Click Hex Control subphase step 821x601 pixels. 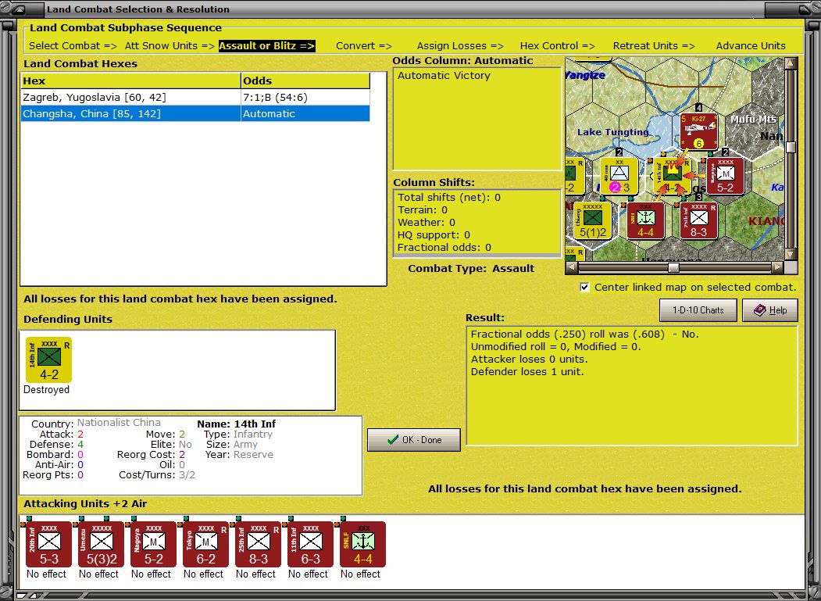click(x=558, y=45)
